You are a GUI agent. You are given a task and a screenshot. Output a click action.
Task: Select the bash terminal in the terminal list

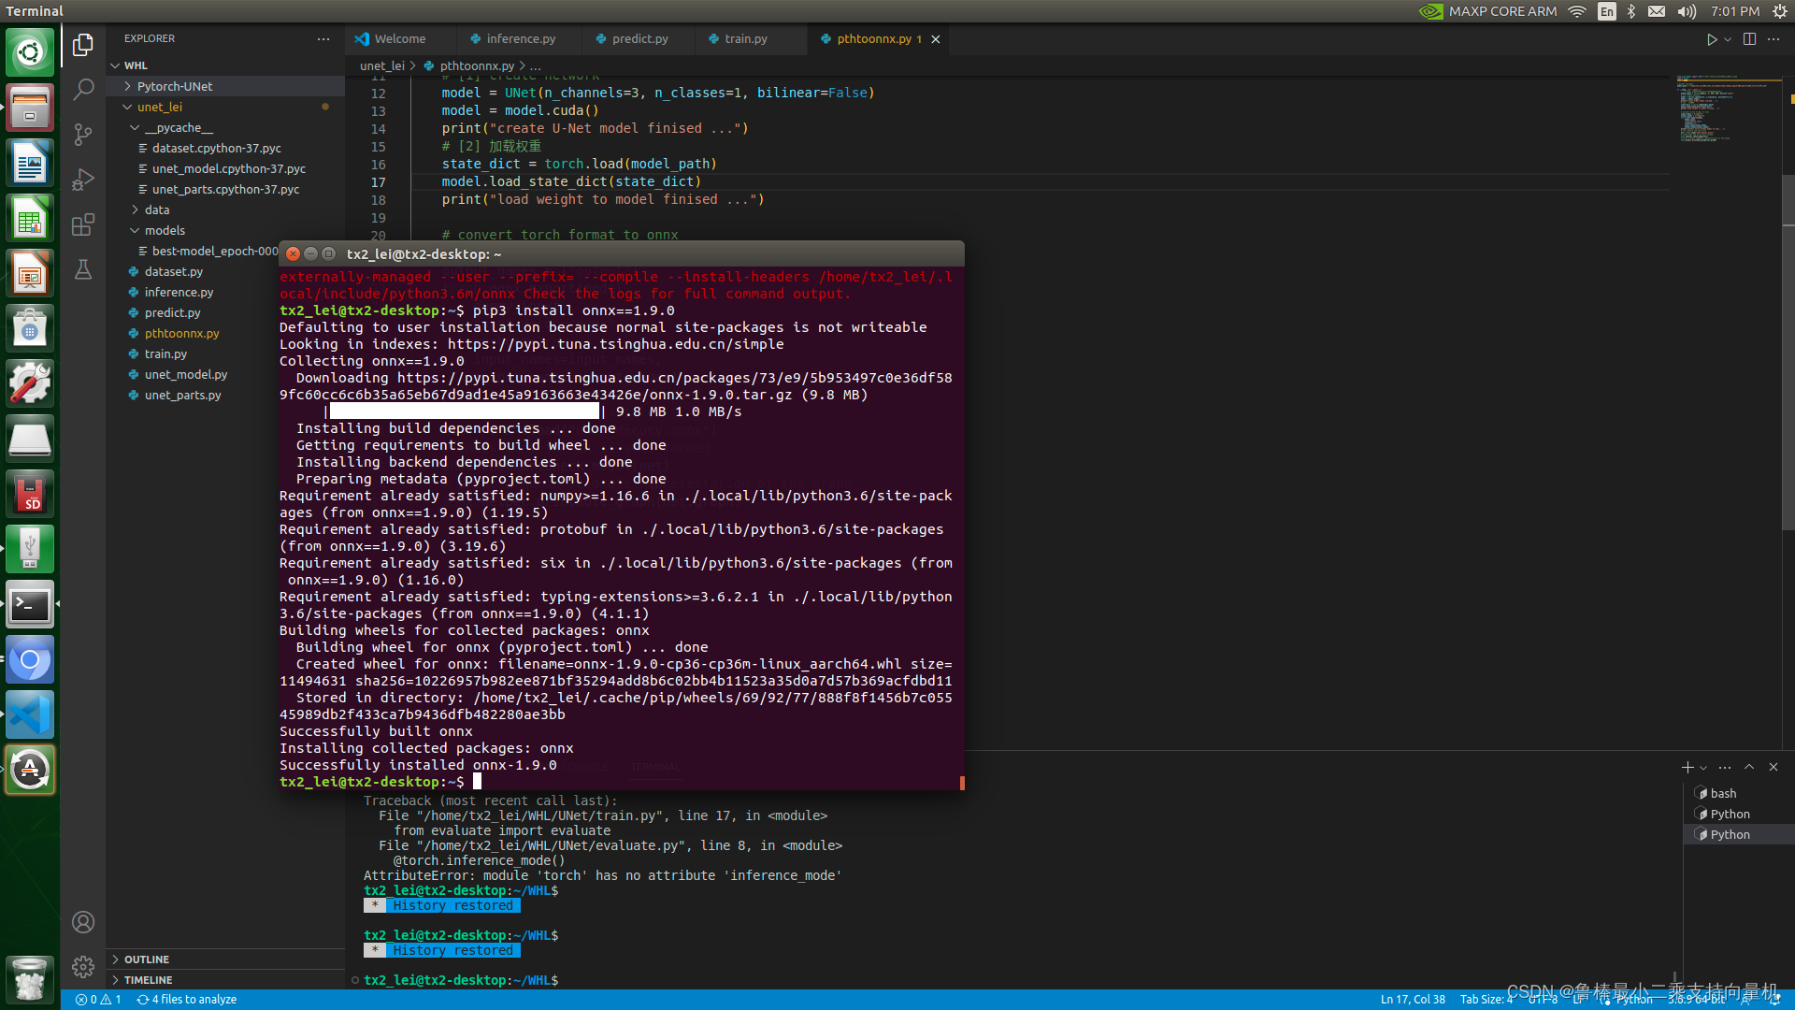tap(1723, 793)
